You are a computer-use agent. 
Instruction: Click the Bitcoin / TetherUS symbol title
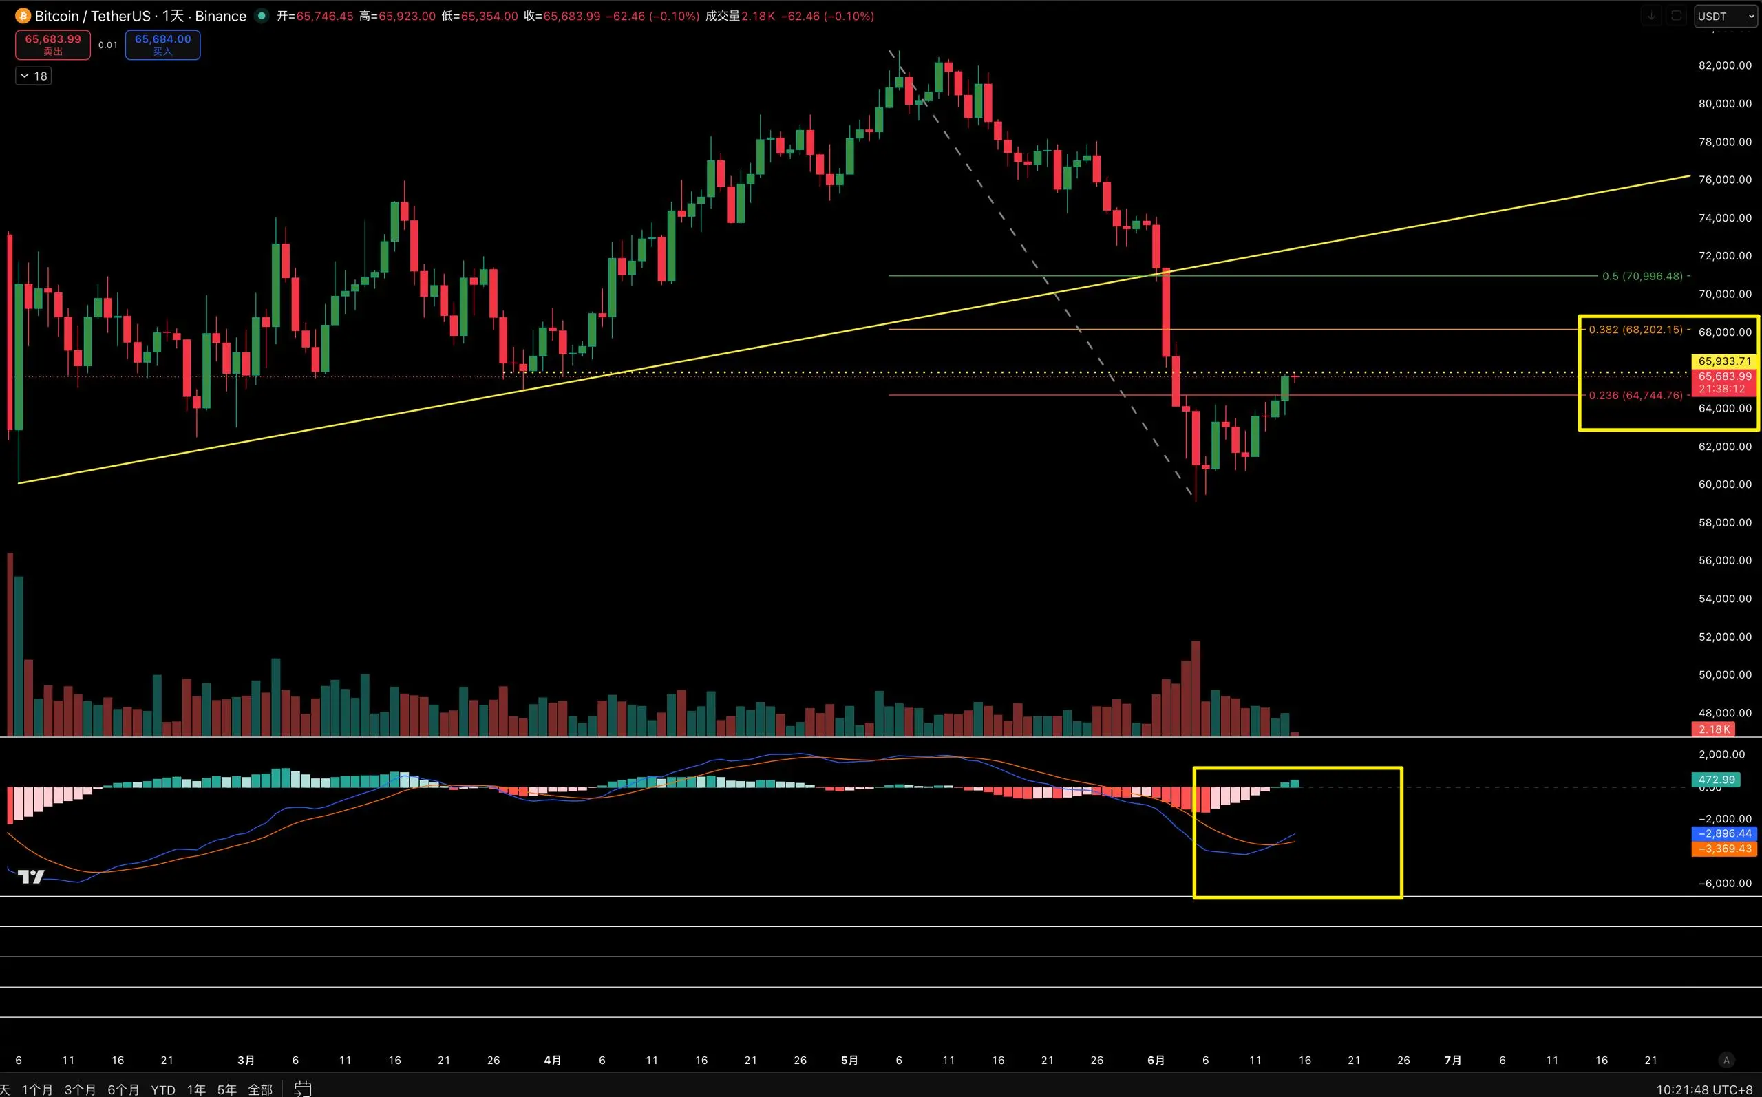pos(92,16)
